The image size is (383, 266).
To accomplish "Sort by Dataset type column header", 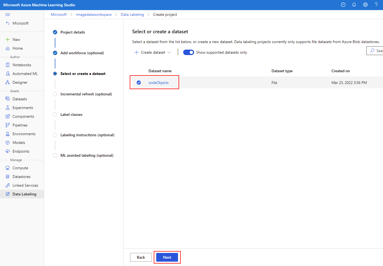I will pyautogui.click(x=282, y=71).
